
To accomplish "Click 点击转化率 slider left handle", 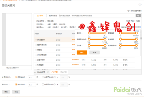I will (120, 45).
